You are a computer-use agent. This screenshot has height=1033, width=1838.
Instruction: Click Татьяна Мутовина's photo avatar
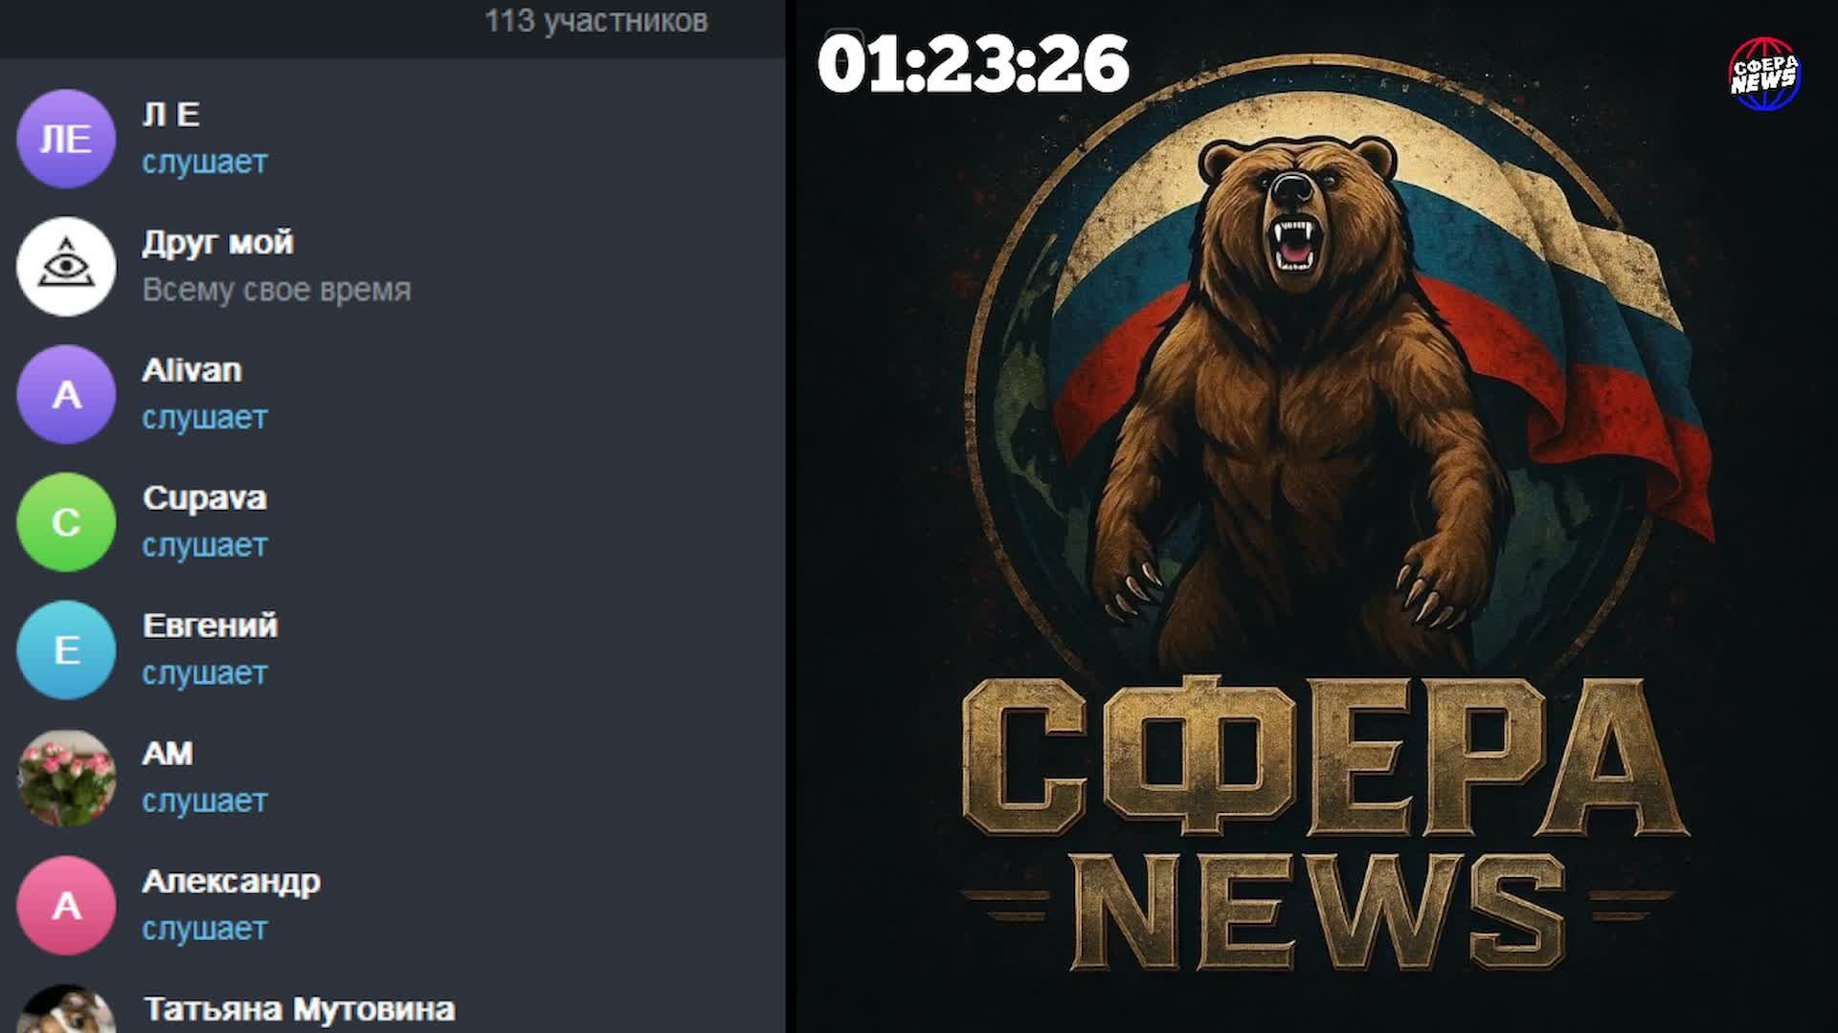click(66, 1012)
